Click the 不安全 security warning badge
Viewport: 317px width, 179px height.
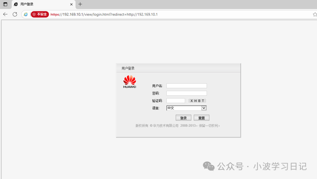(40, 14)
